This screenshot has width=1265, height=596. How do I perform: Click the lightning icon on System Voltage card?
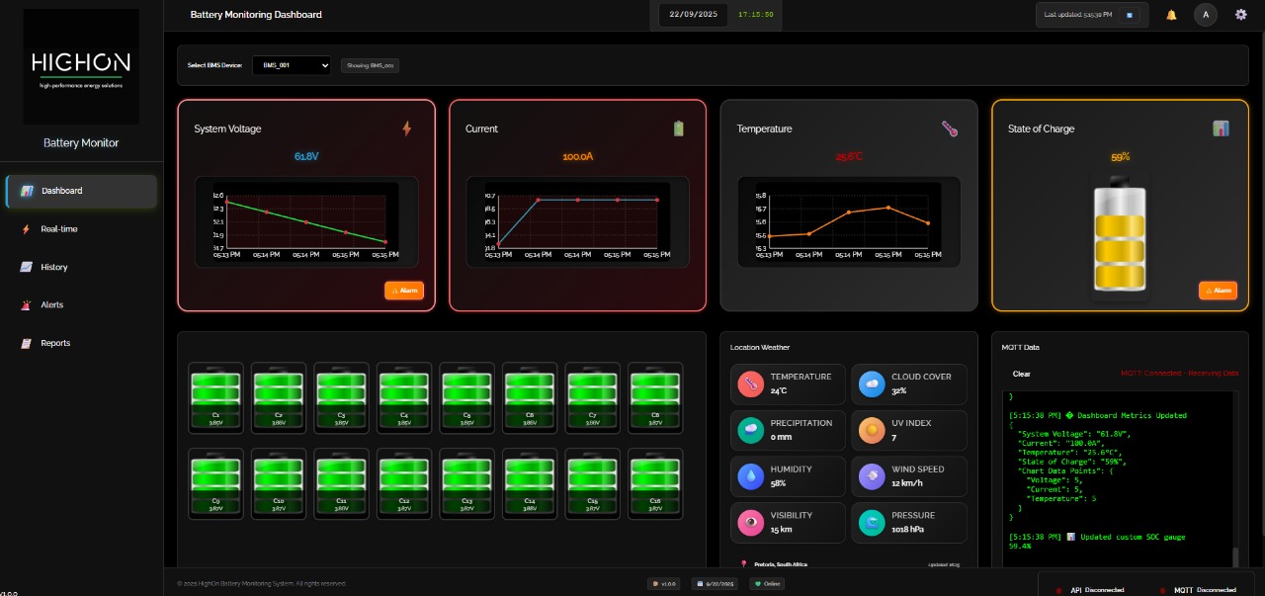(406, 128)
